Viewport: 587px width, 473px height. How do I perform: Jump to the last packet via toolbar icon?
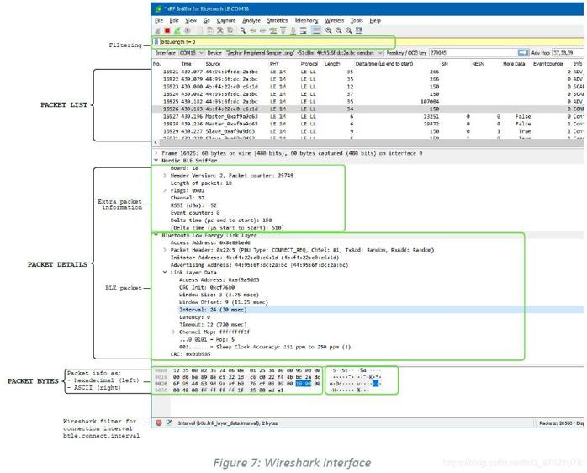point(293,31)
